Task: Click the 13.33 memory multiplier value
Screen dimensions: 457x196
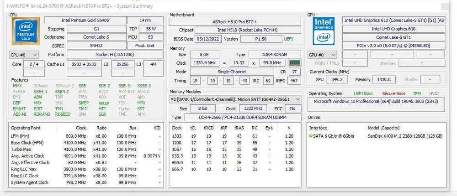Action: (x=239, y=63)
